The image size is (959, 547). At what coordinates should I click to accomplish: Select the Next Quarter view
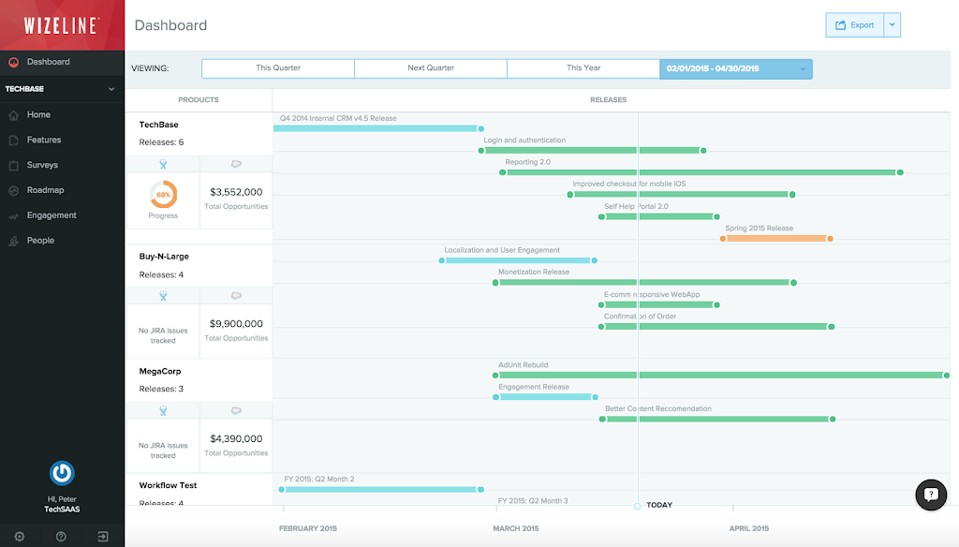pyautogui.click(x=431, y=68)
